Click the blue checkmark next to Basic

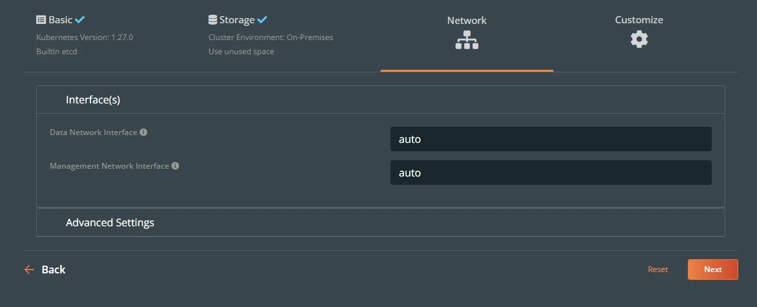80,20
